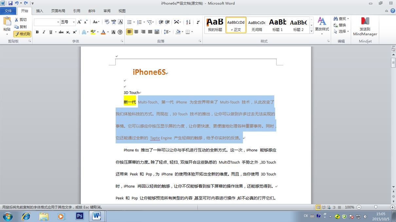
Task: Apply red font color
Action: (x=103, y=32)
